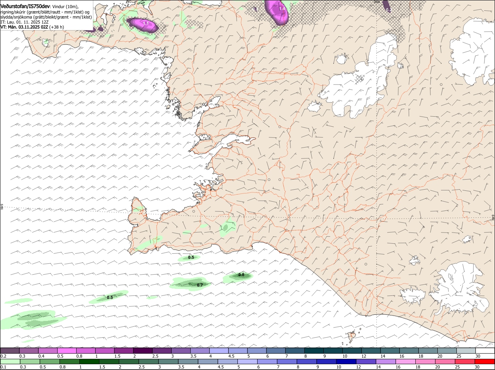This screenshot has width=495, height=370.
Task: Click the 0.1 label under the lower legend row
Action: [3, 367]
